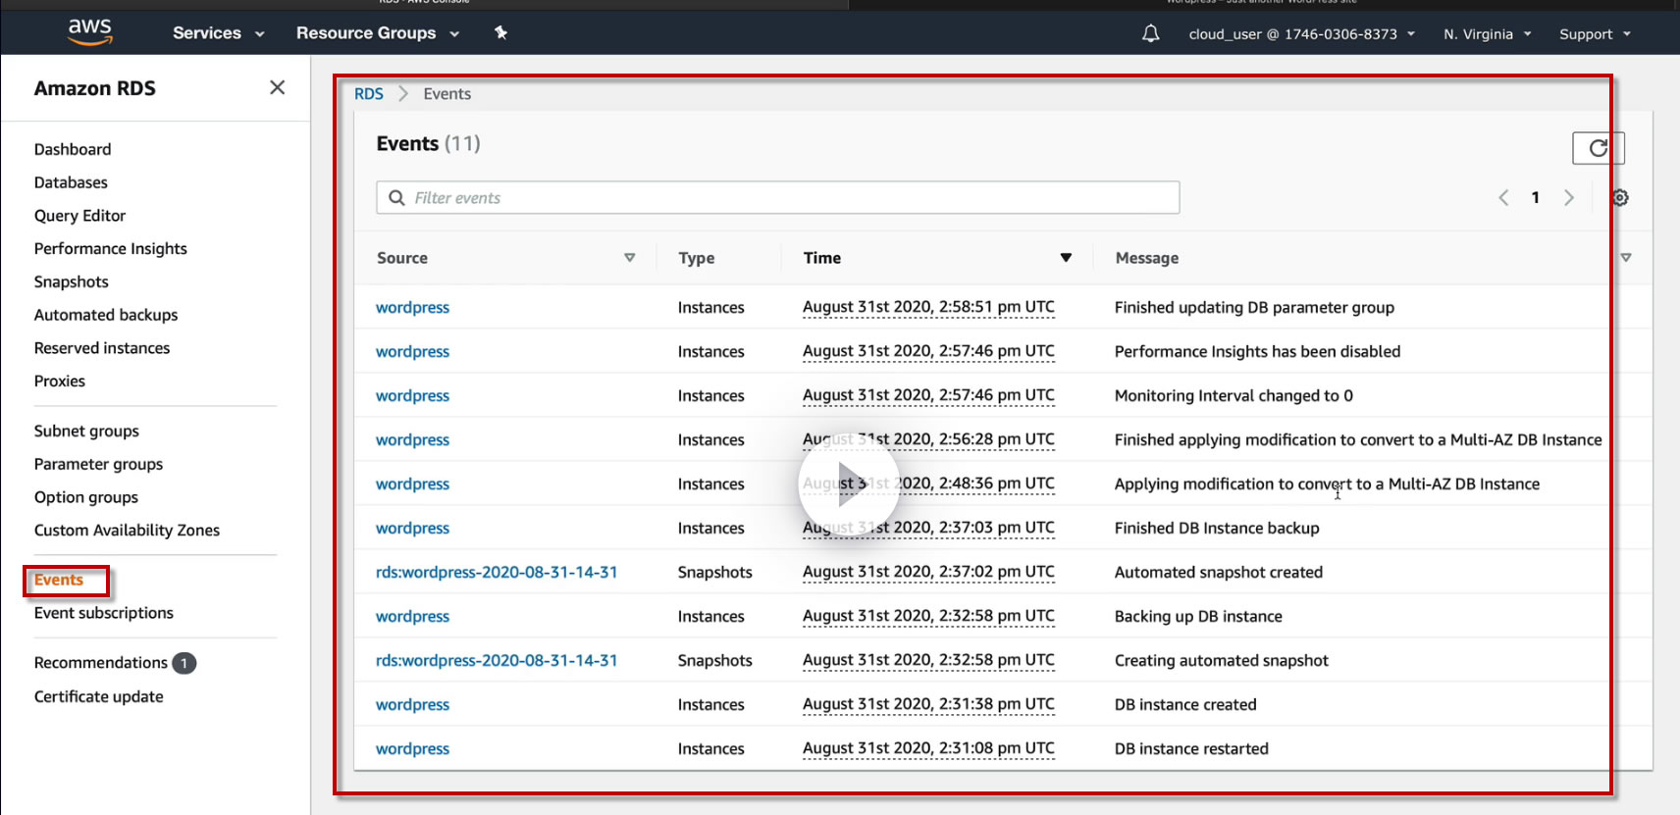Click the pin shortcut icon in navbar
Screen dimensions: 1680x815
pos(500,32)
